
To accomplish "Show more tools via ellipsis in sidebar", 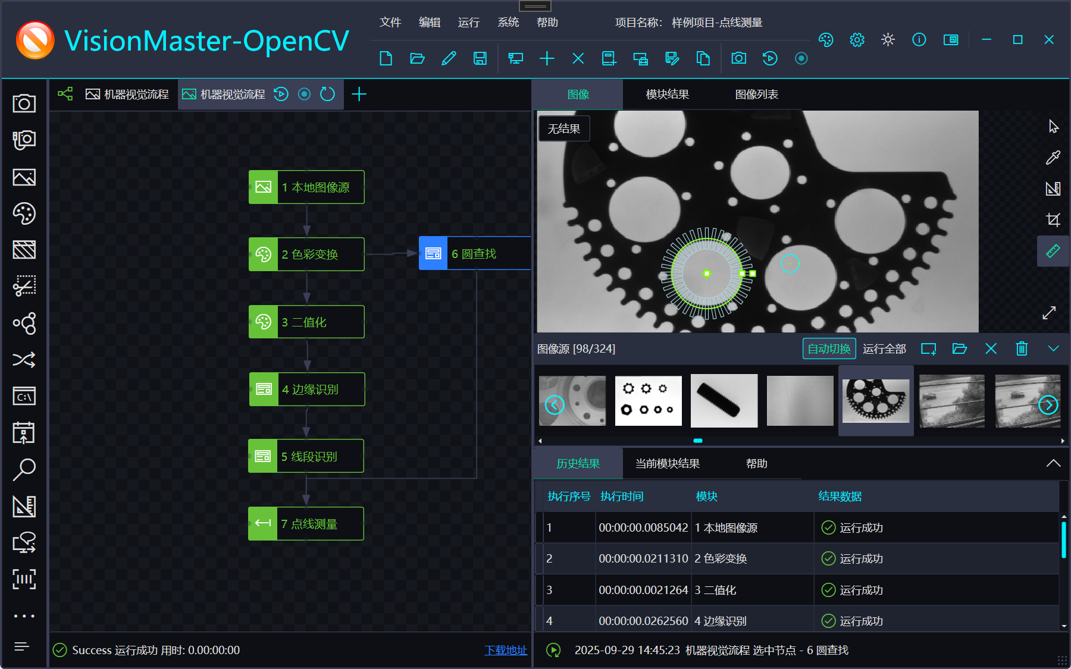I will pyautogui.click(x=24, y=616).
